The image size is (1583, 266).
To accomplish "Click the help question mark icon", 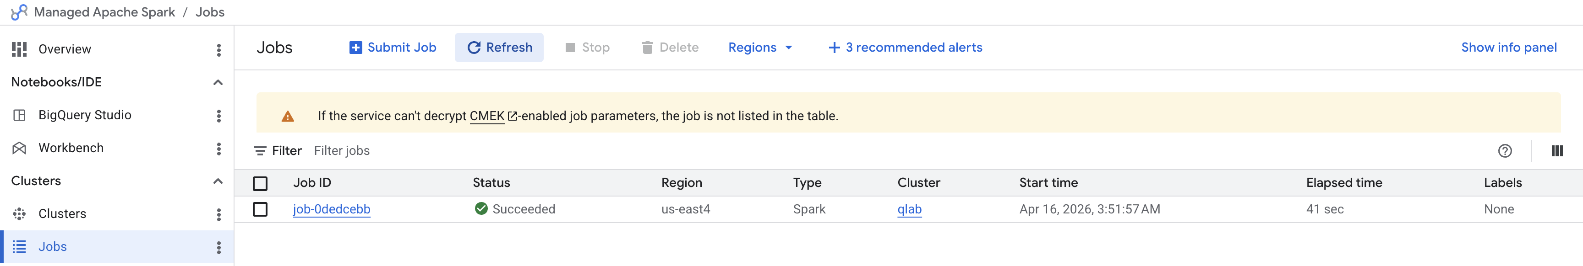I will (1505, 150).
